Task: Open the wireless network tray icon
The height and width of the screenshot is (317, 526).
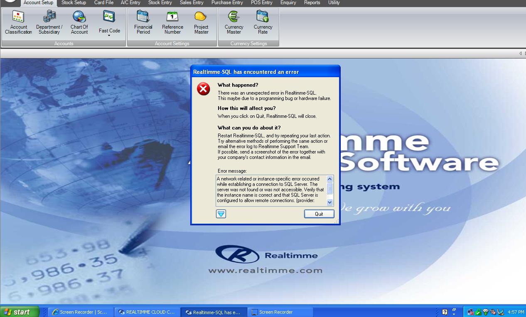Action: (x=486, y=312)
